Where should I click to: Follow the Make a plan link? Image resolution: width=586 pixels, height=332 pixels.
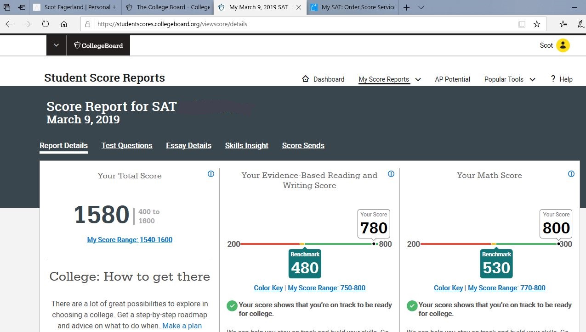tap(182, 326)
